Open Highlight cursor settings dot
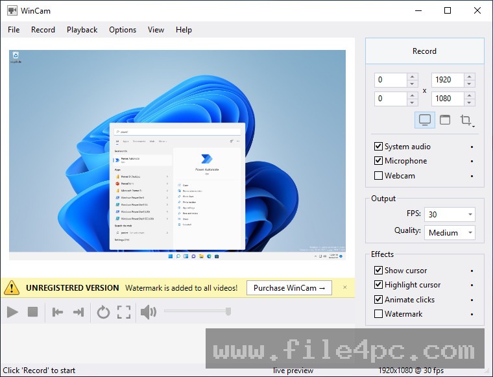This screenshot has width=493, height=377. click(472, 286)
